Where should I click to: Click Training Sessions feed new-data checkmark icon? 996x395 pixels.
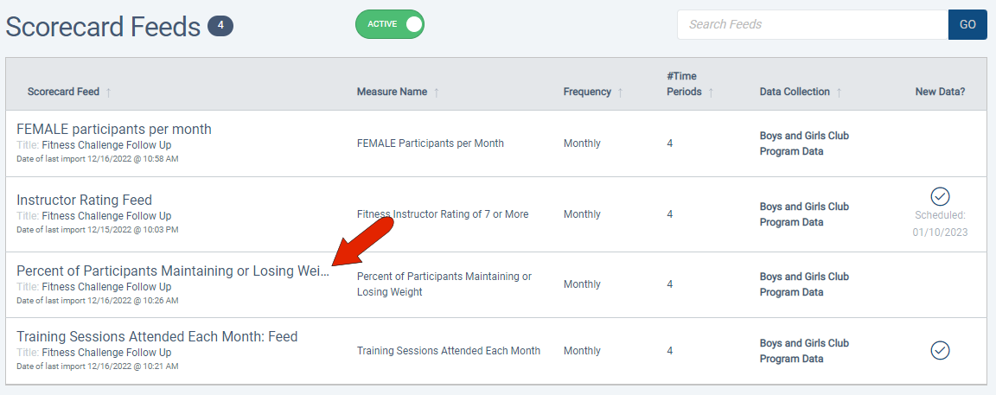940,350
